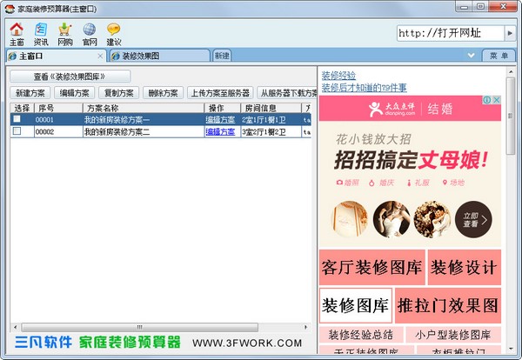Click the 选择 column header

(x=23, y=108)
